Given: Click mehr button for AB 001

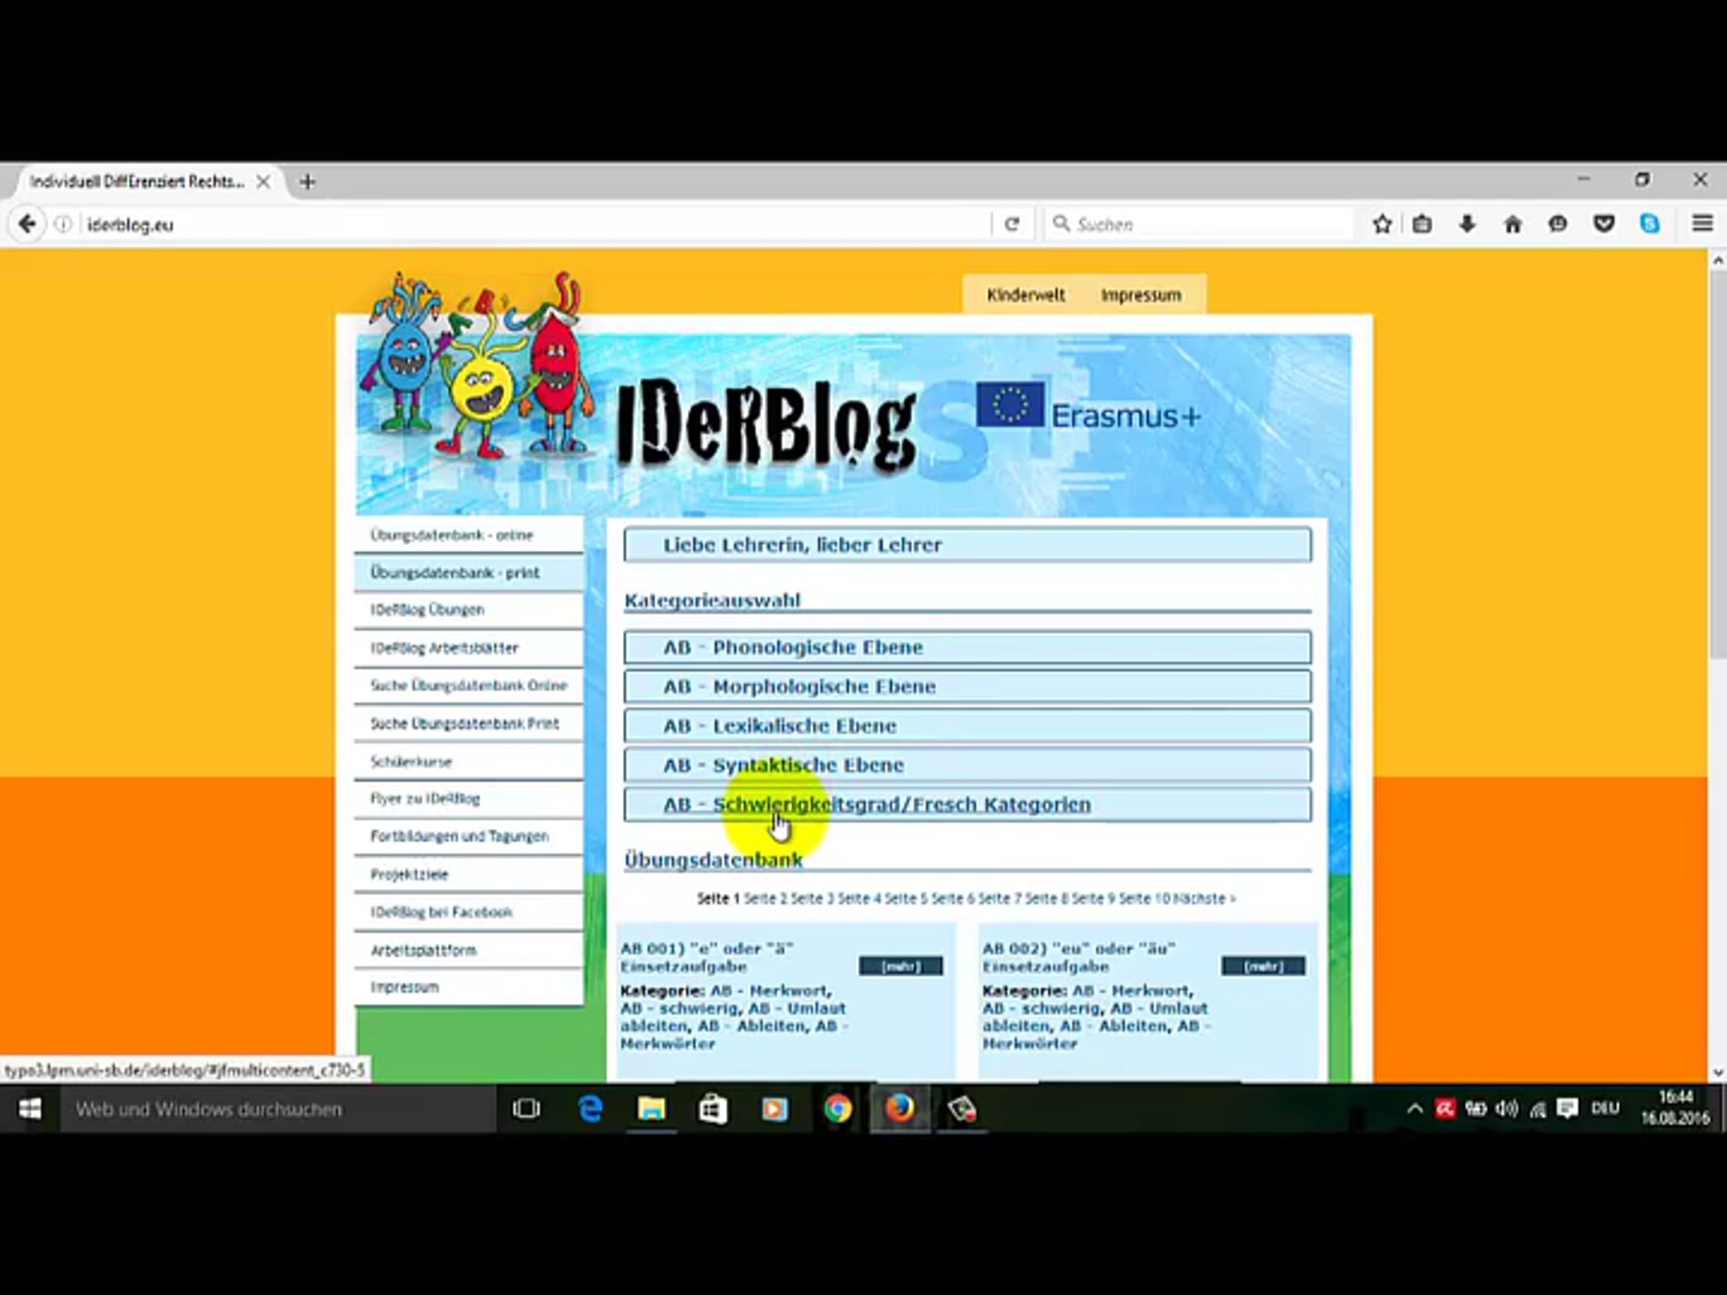Looking at the screenshot, I should pyautogui.click(x=900, y=966).
